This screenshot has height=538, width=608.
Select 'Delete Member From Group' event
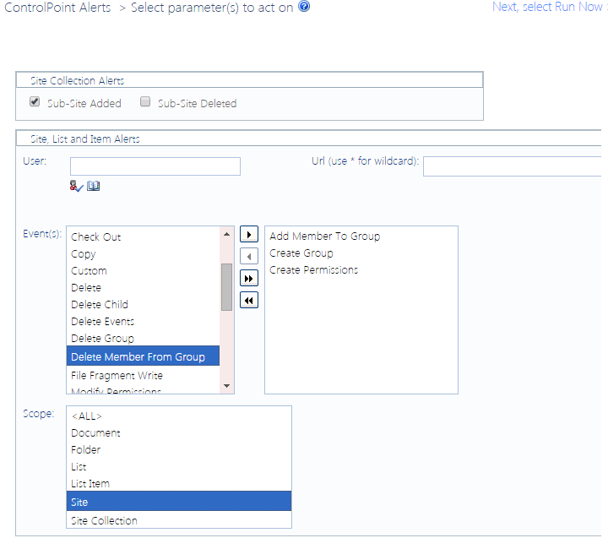tap(143, 356)
